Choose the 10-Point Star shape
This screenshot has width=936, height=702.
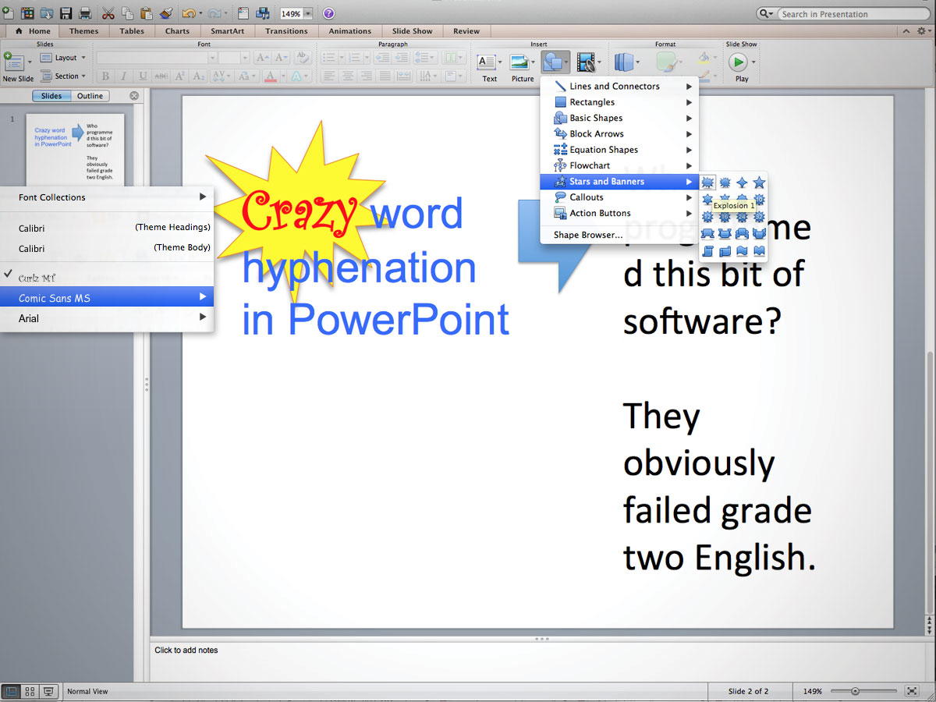759,200
